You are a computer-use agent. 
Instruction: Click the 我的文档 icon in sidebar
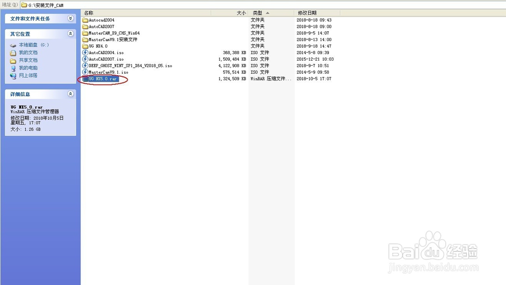(x=13, y=53)
